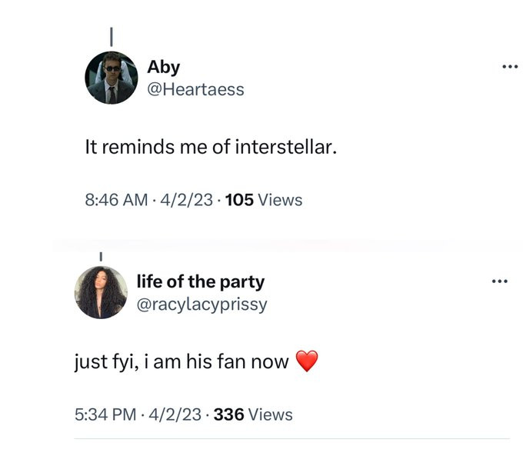Click the 4/2/23 date on second tweet
This screenshot has height=469, width=523.
click(x=175, y=414)
